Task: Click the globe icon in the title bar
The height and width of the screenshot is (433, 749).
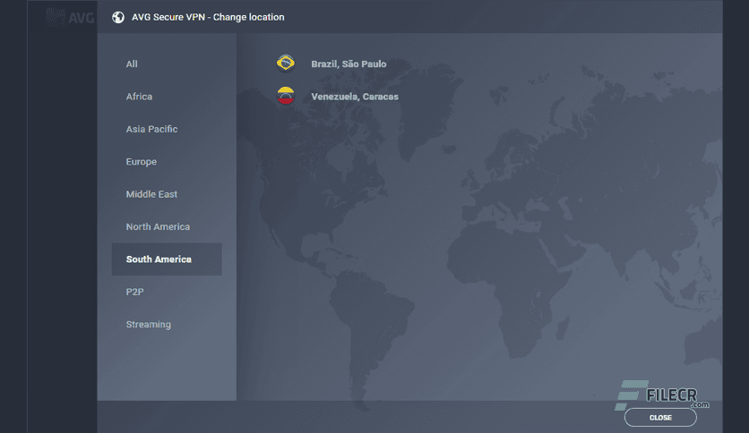Action: coord(118,17)
